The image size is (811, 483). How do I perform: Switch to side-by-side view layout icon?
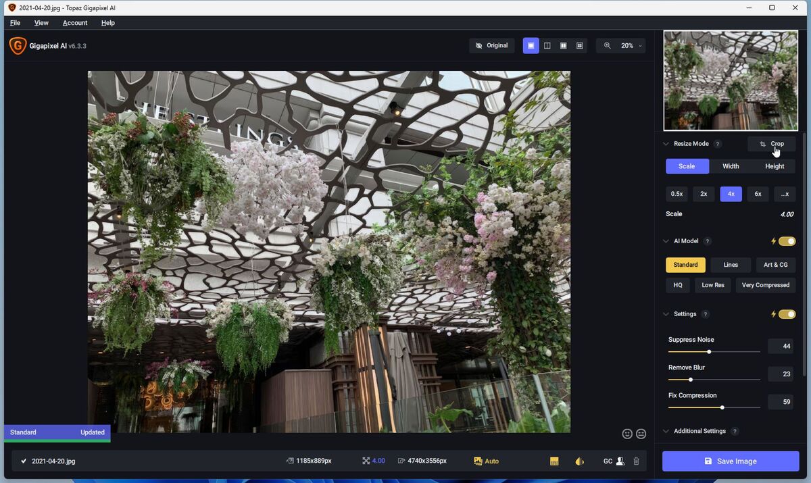563,46
